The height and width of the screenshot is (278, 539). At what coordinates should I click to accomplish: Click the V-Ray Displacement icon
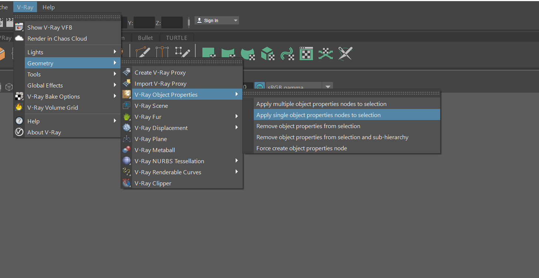point(127,128)
